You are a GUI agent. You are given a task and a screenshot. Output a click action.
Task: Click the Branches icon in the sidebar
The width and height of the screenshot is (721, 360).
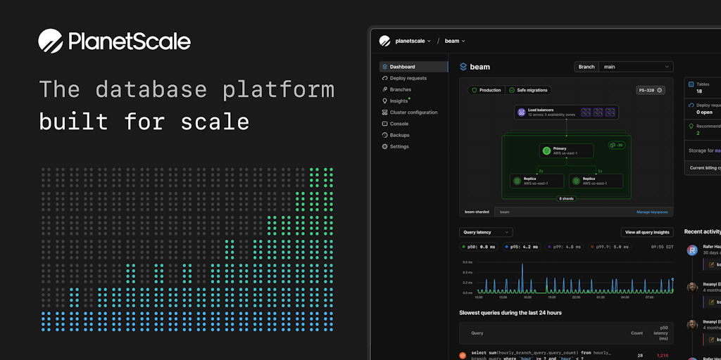coord(385,89)
